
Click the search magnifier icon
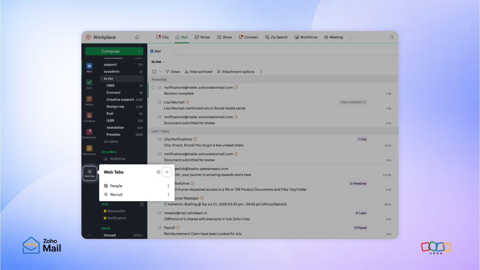(x=392, y=37)
